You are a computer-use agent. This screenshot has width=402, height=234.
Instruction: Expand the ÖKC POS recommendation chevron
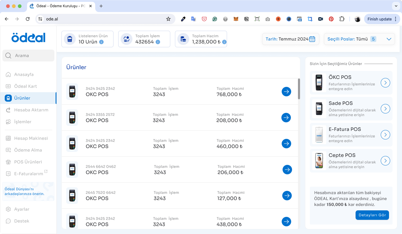[385, 83]
